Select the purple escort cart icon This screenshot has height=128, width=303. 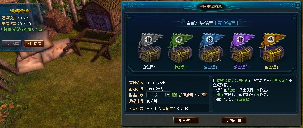(242, 48)
